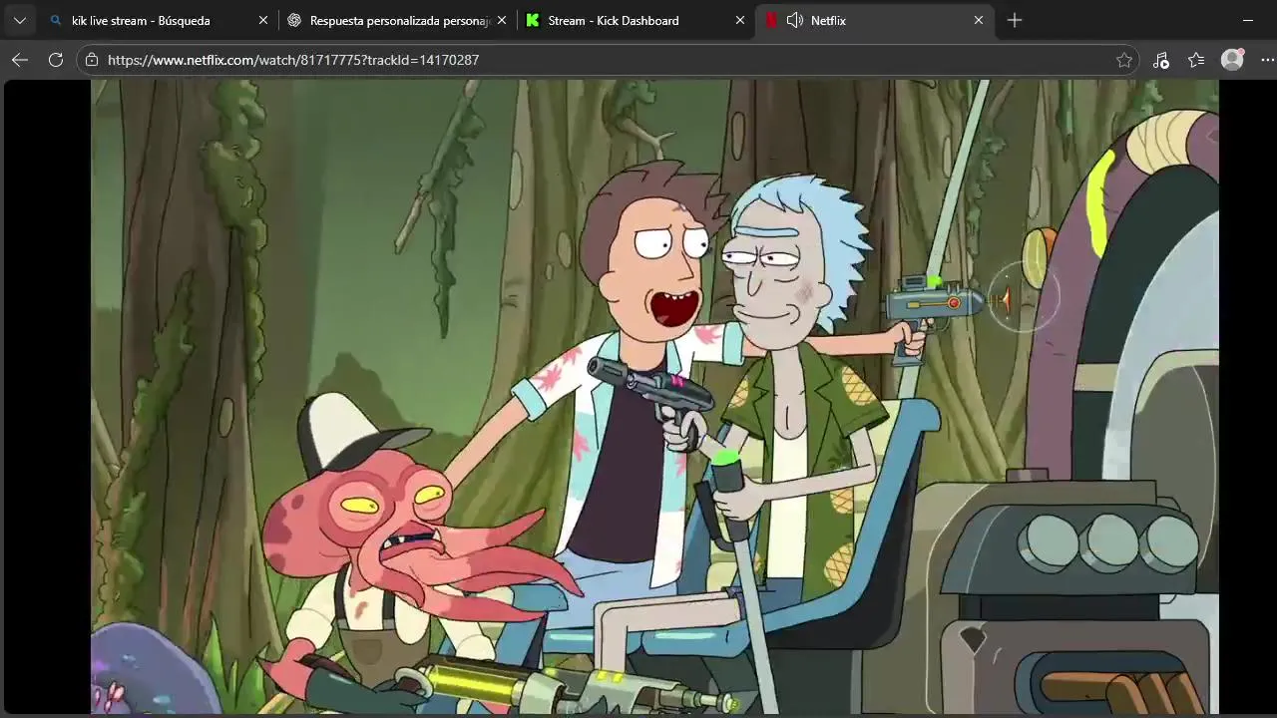The width and height of the screenshot is (1277, 718).
Task: Click the netflix.com URL in address bar
Action: (x=293, y=60)
